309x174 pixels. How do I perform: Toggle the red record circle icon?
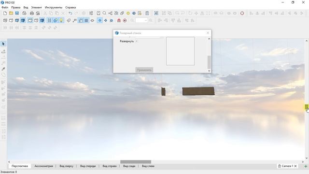click(x=125, y=20)
